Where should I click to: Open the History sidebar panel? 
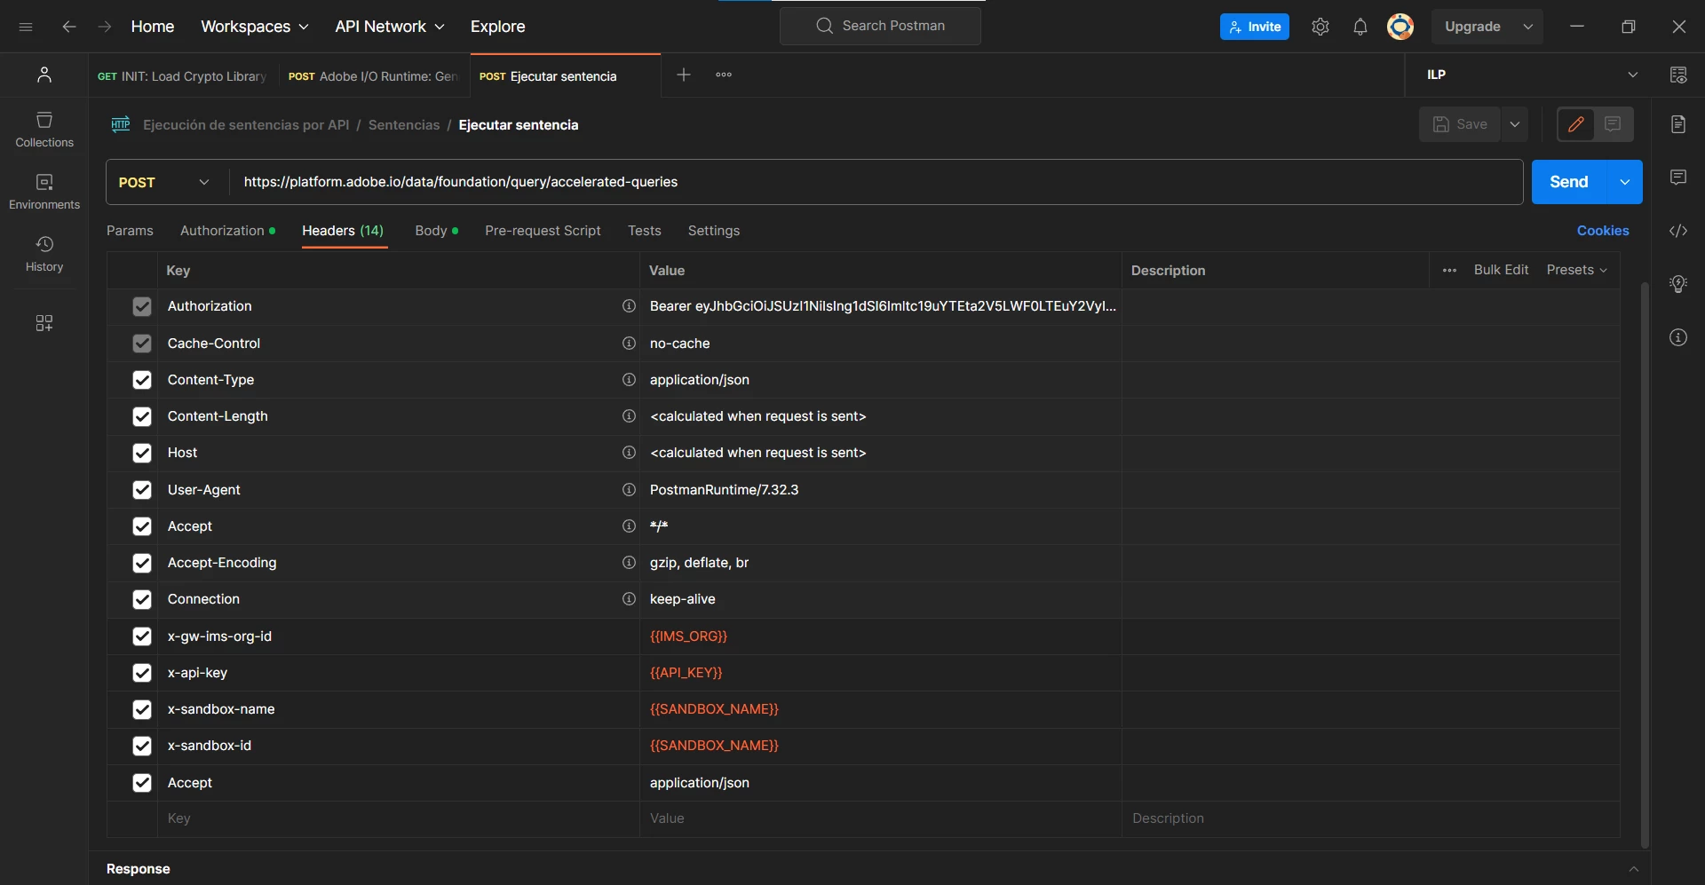coord(44,254)
